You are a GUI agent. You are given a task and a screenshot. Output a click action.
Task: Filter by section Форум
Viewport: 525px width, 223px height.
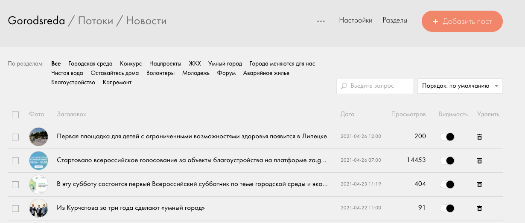(x=226, y=73)
